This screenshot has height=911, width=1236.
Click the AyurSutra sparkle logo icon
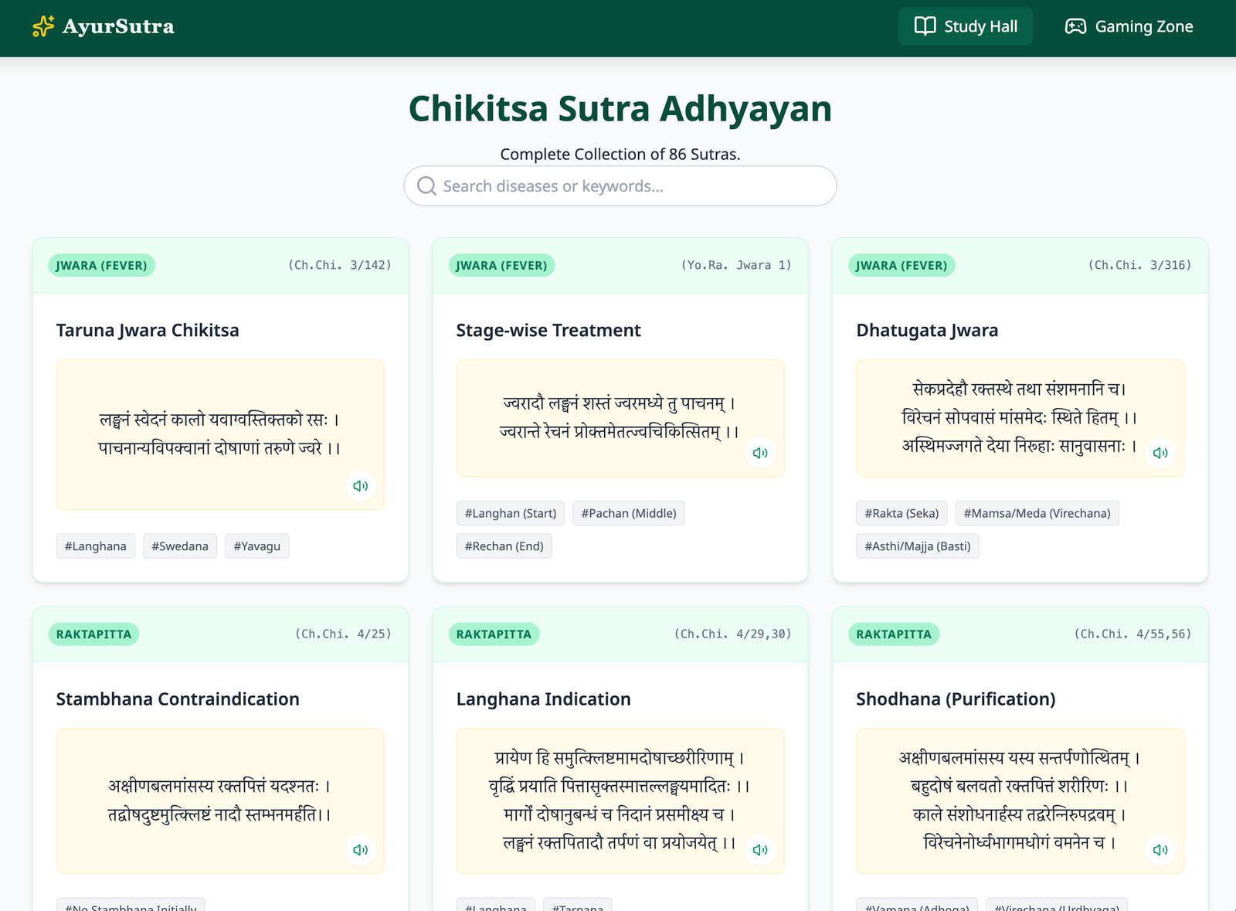pos(43,27)
